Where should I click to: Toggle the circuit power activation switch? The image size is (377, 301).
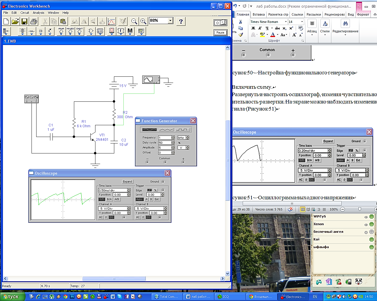point(220,23)
